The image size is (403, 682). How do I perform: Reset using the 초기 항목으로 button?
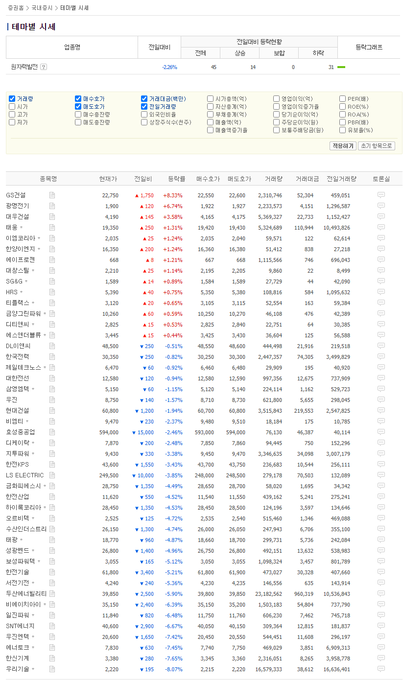pyautogui.click(x=376, y=146)
